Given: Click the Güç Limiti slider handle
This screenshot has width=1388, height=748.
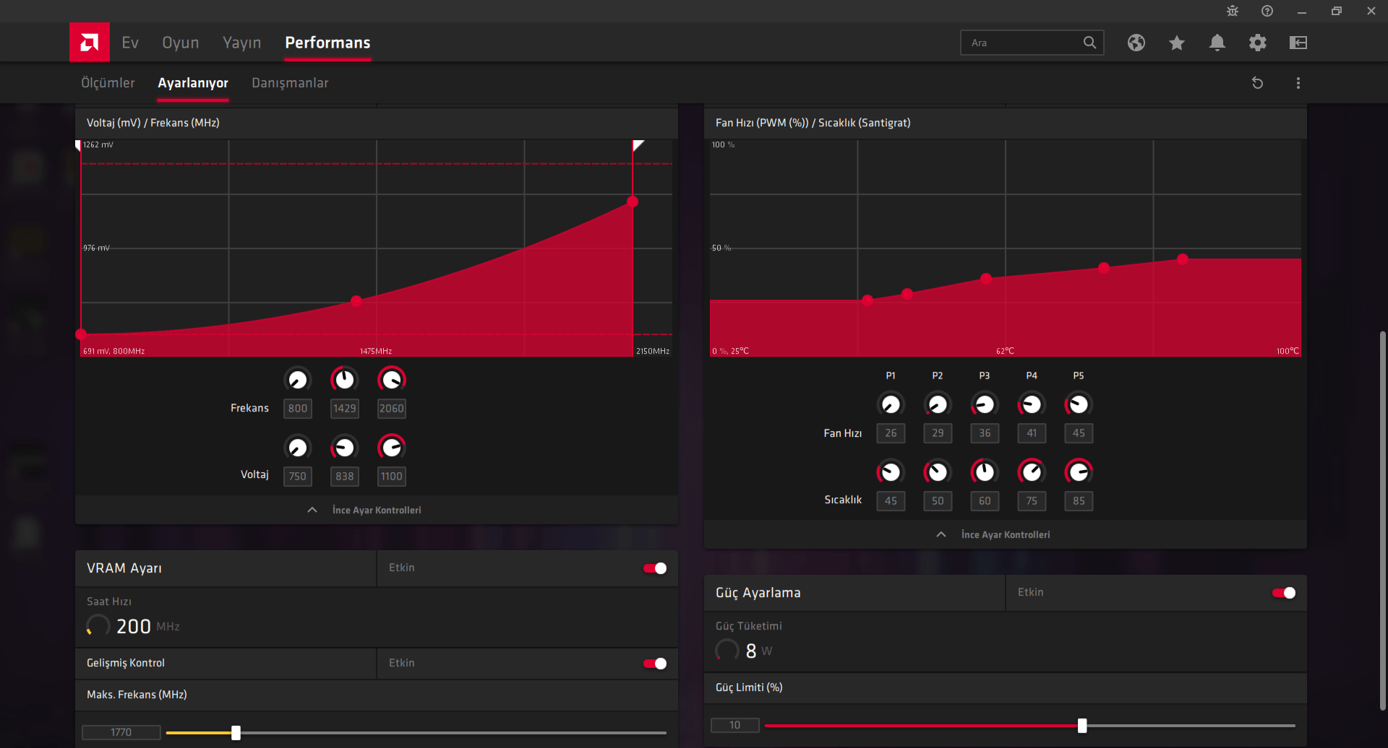Looking at the screenshot, I should 1082,726.
